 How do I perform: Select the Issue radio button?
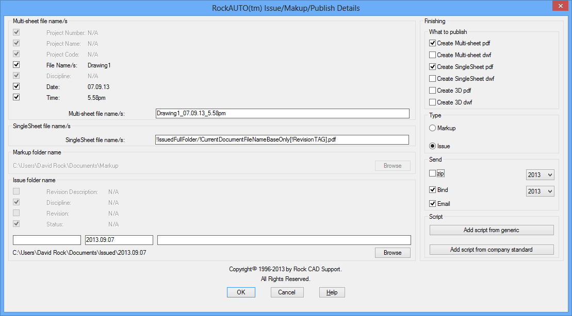pyautogui.click(x=433, y=146)
